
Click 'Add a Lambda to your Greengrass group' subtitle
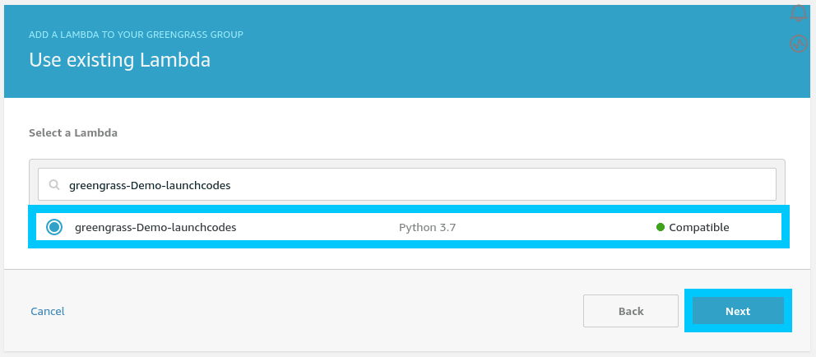(x=136, y=35)
